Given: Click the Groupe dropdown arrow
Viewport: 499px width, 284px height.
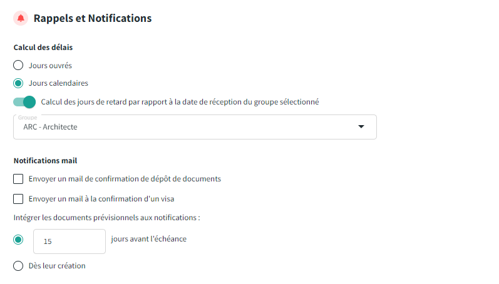Looking at the screenshot, I should click(361, 127).
